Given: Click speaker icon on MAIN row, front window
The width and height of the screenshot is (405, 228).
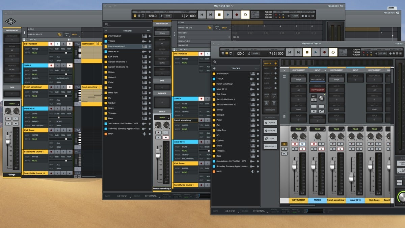Looking at the screenshot, I should pos(252,172).
